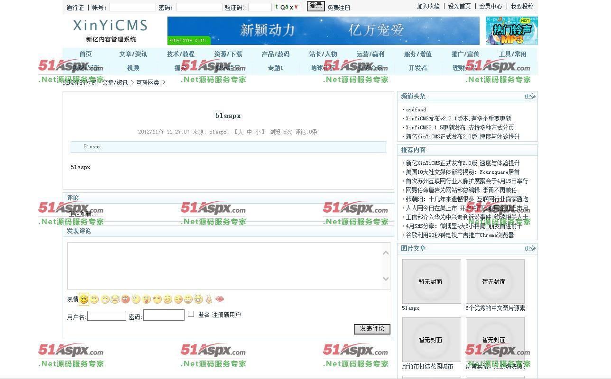
Task: Add the toothy grin emoticon
Action: 198,299
